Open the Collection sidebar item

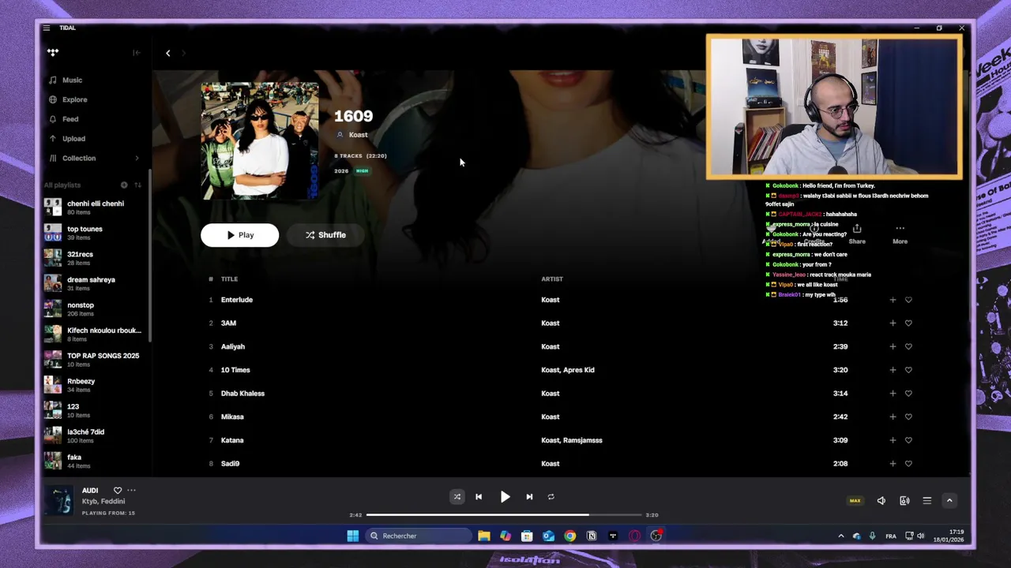tap(79, 158)
